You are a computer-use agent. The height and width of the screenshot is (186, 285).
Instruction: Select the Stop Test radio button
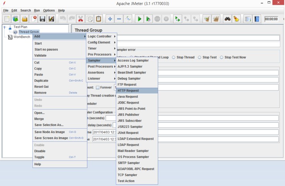[199, 57]
